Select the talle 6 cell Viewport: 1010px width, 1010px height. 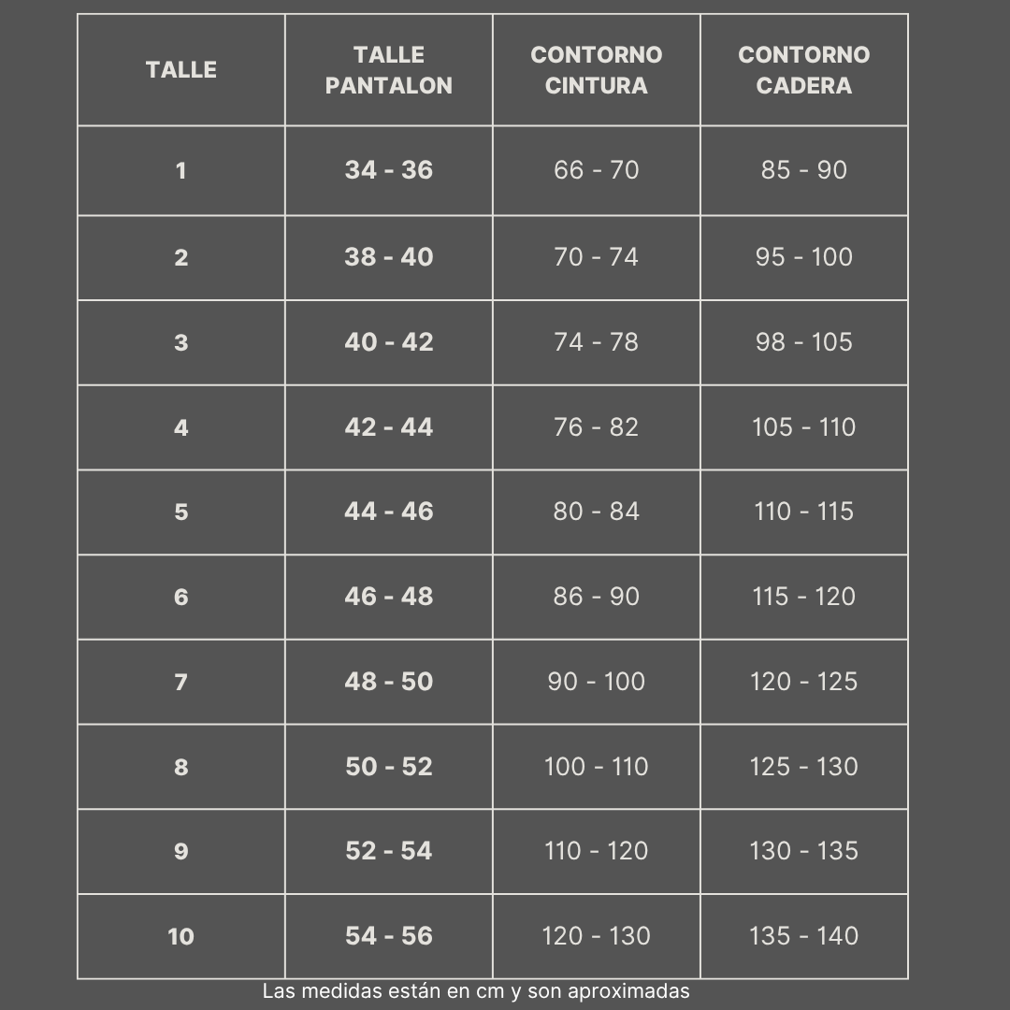coord(181,597)
